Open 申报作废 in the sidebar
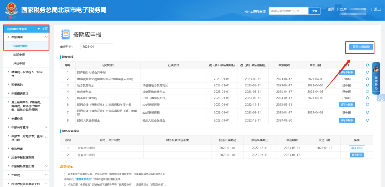This screenshot has height=187, width=385. [x=17, y=118]
